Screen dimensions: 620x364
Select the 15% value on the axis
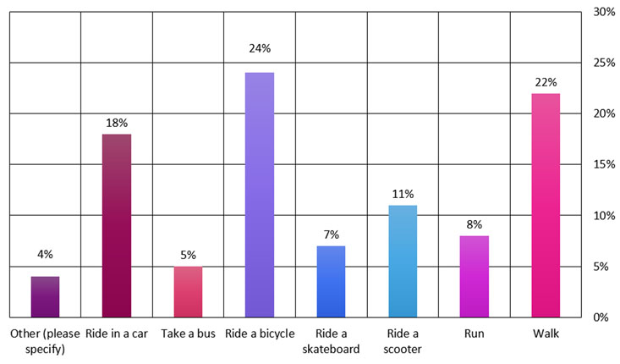(604, 164)
